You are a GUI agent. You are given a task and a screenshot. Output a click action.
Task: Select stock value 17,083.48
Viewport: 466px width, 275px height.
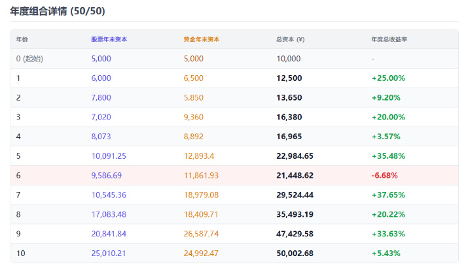[x=109, y=214]
